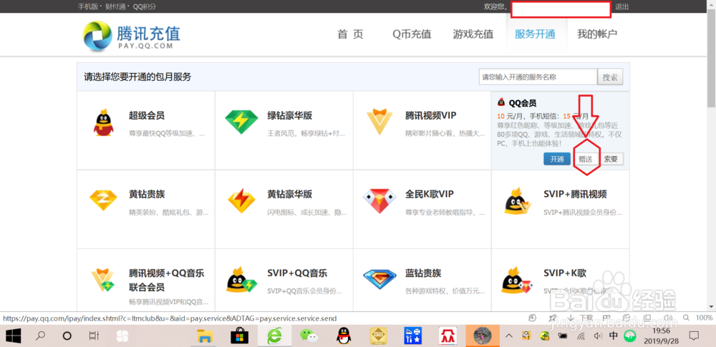Click the 腾讯视频VIP title text
The width and height of the screenshot is (716, 347).
click(430, 115)
